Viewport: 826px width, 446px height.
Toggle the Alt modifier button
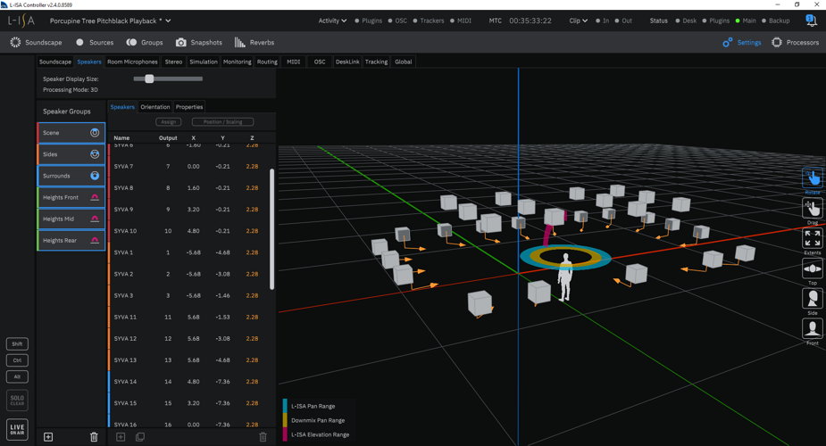click(x=17, y=376)
